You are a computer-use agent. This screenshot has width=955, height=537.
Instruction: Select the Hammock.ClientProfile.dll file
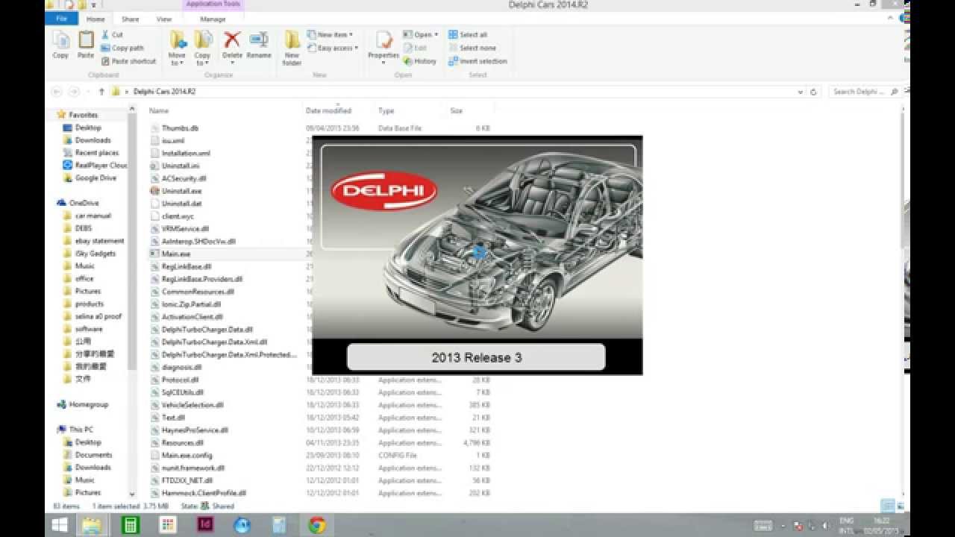pos(204,493)
